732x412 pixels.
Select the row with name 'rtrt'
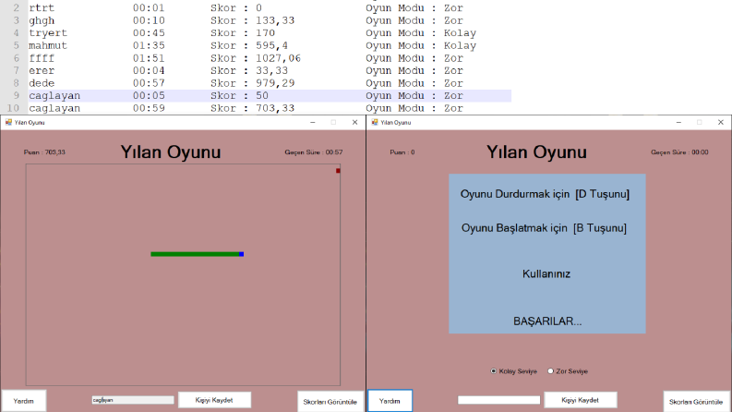click(270, 8)
